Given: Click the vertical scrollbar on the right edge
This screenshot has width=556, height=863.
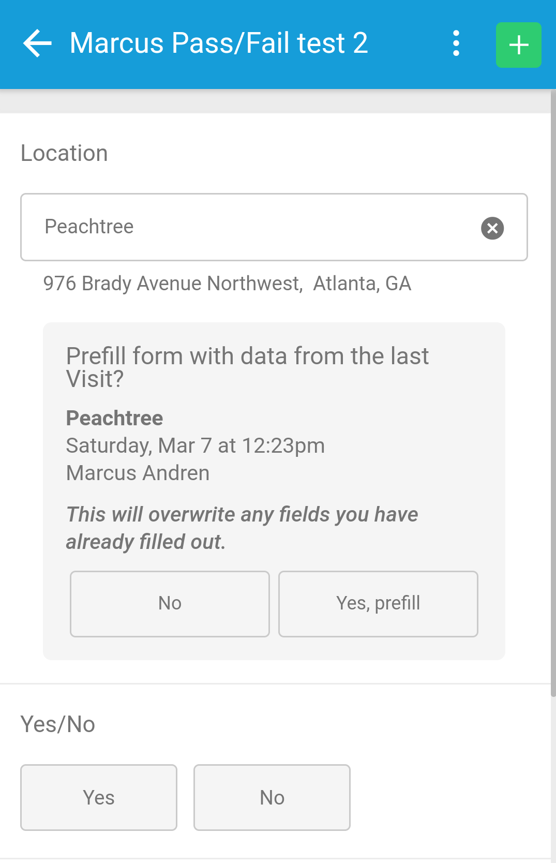Looking at the screenshot, I should click(553, 393).
